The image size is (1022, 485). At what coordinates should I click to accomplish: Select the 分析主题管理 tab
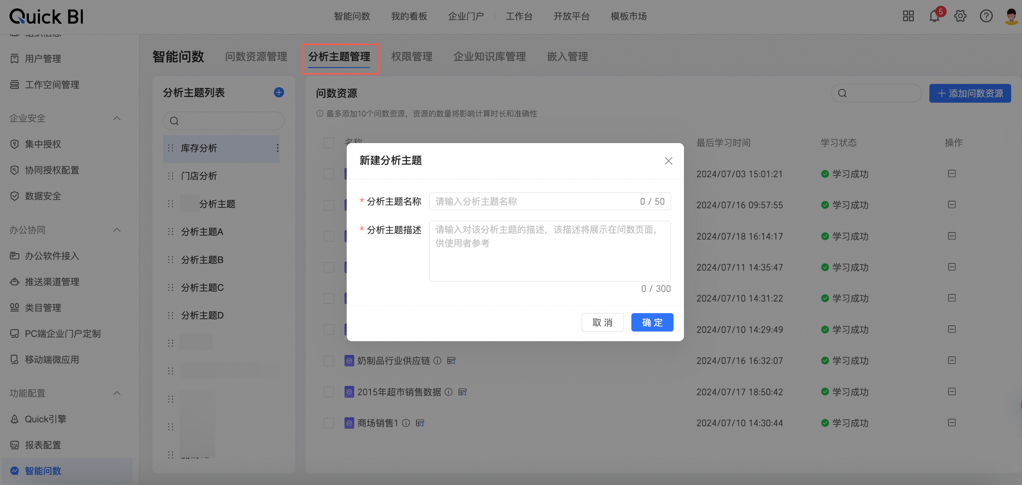339,56
